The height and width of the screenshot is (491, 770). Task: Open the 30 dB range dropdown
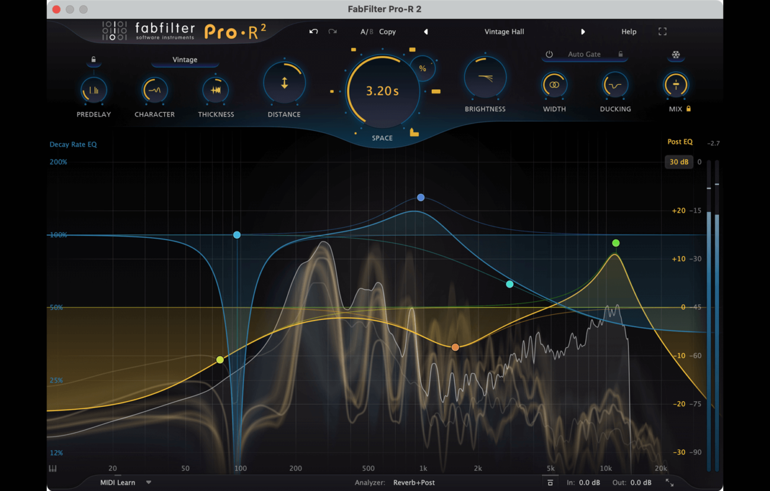coord(679,162)
